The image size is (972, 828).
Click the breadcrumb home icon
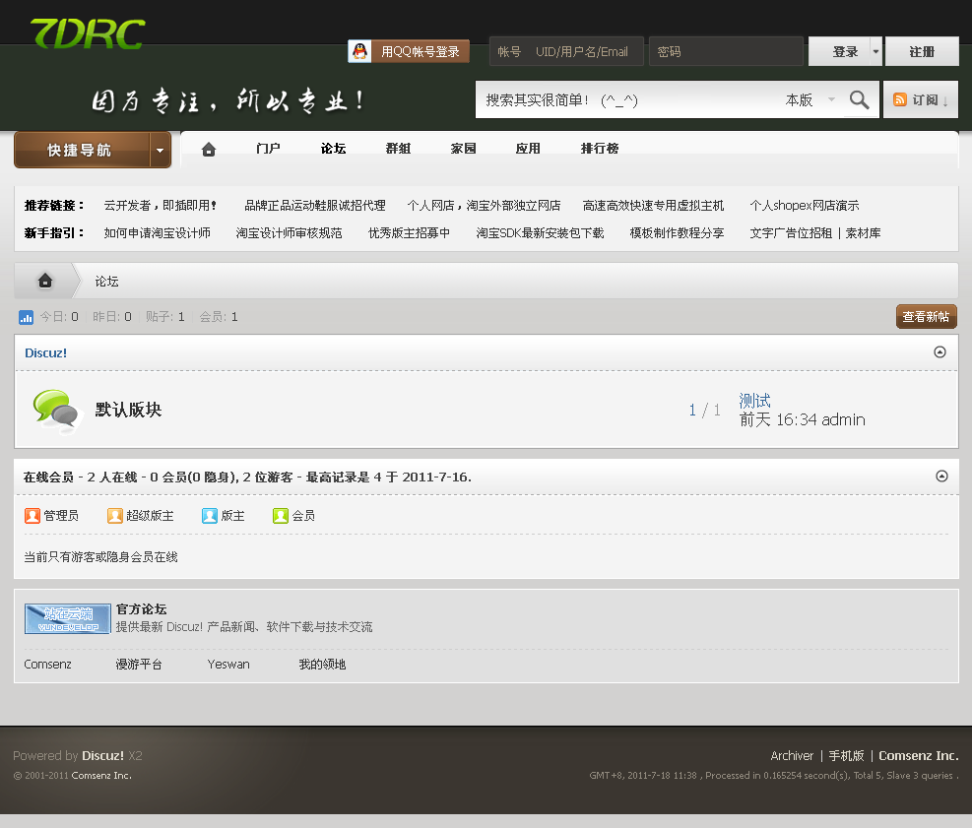coord(45,281)
